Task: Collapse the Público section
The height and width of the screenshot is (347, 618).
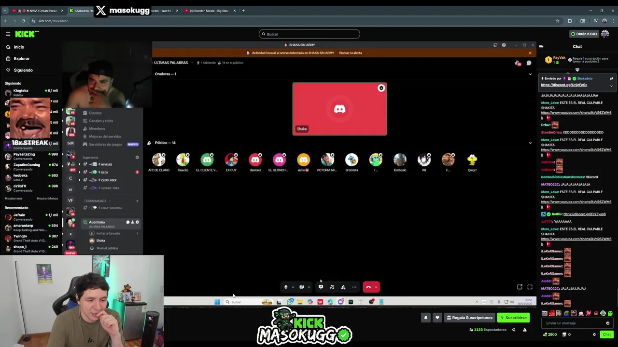Action: click(530, 143)
